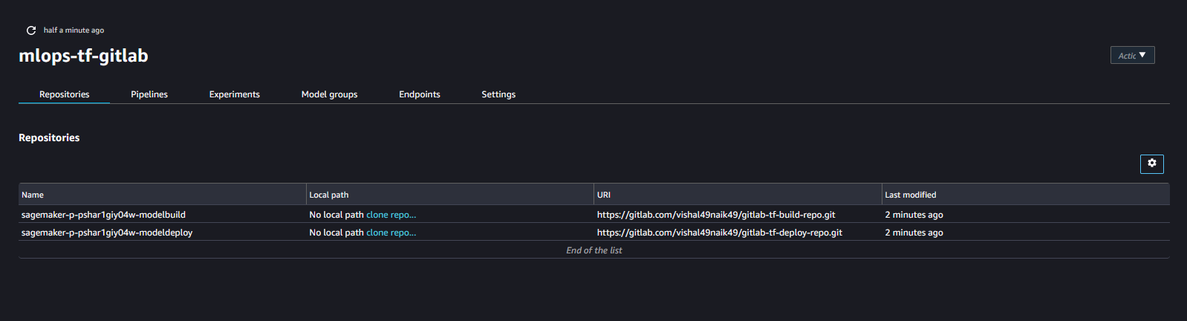Click the mlops-tf-gitlab project title
This screenshot has width=1187, height=321.
[83, 56]
